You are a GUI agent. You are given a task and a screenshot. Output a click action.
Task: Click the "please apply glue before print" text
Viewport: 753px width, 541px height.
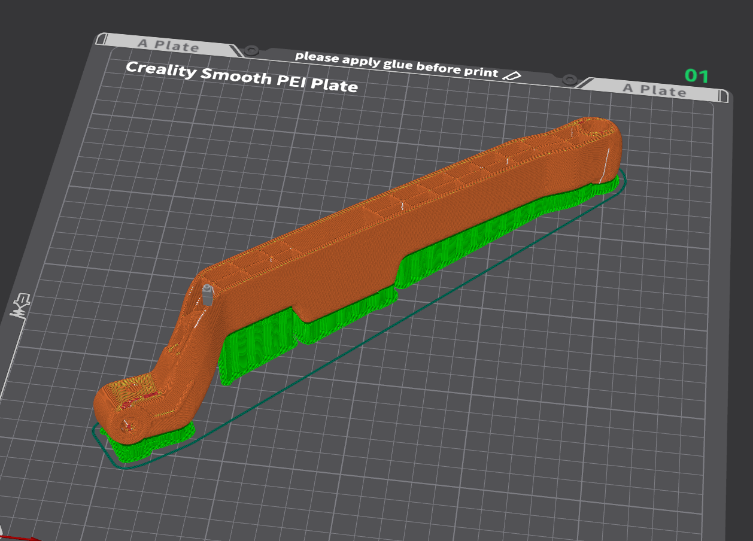coord(396,64)
